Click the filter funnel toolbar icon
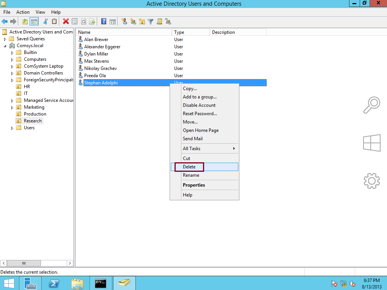 pyautogui.click(x=150, y=21)
